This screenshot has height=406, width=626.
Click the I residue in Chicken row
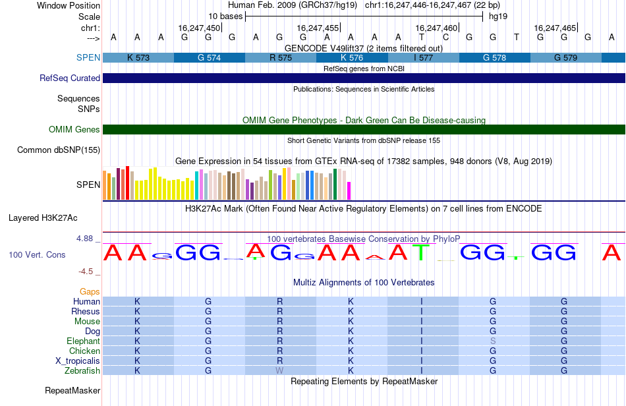422,351
